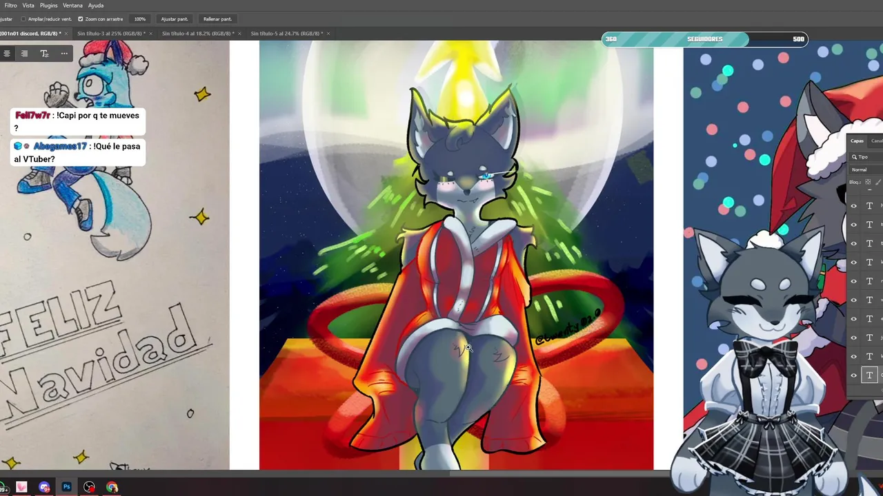Close the Sin título-5 tab
The image size is (883, 496).
328,33
